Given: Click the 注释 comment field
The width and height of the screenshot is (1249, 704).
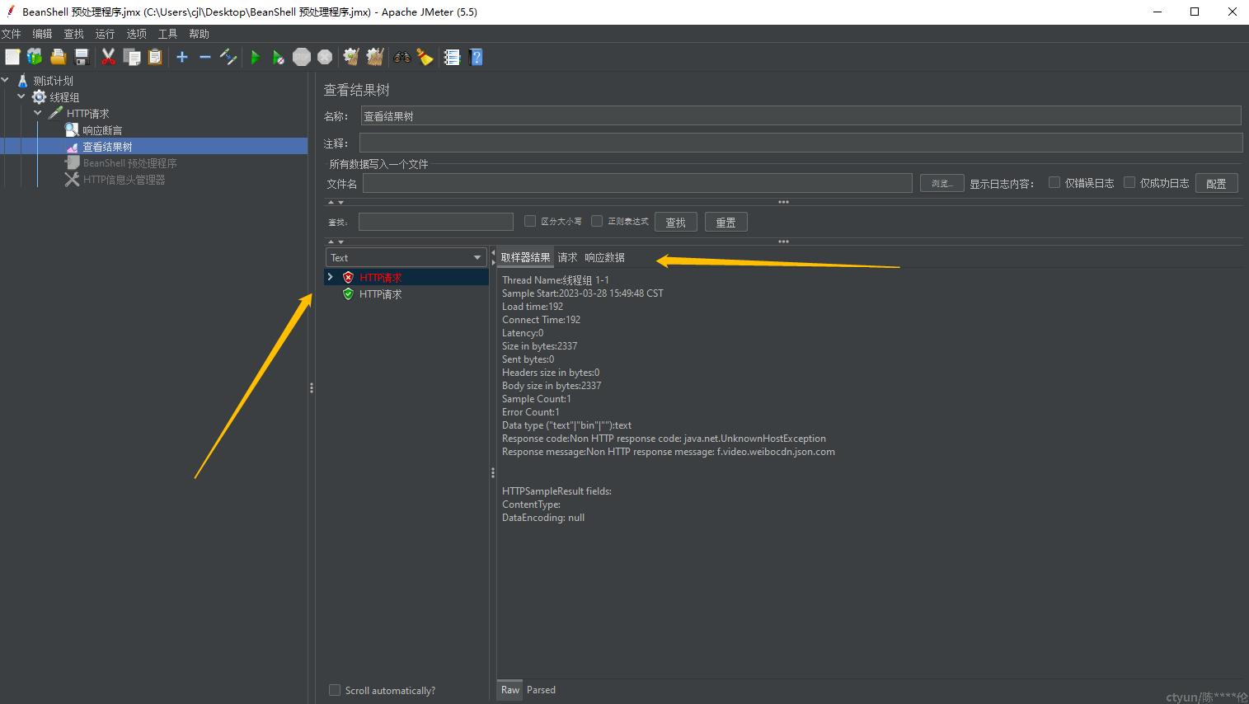Looking at the screenshot, I should (x=801, y=143).
